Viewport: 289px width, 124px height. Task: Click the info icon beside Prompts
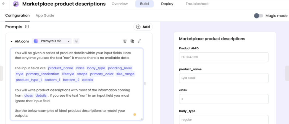tap(27, 27)
